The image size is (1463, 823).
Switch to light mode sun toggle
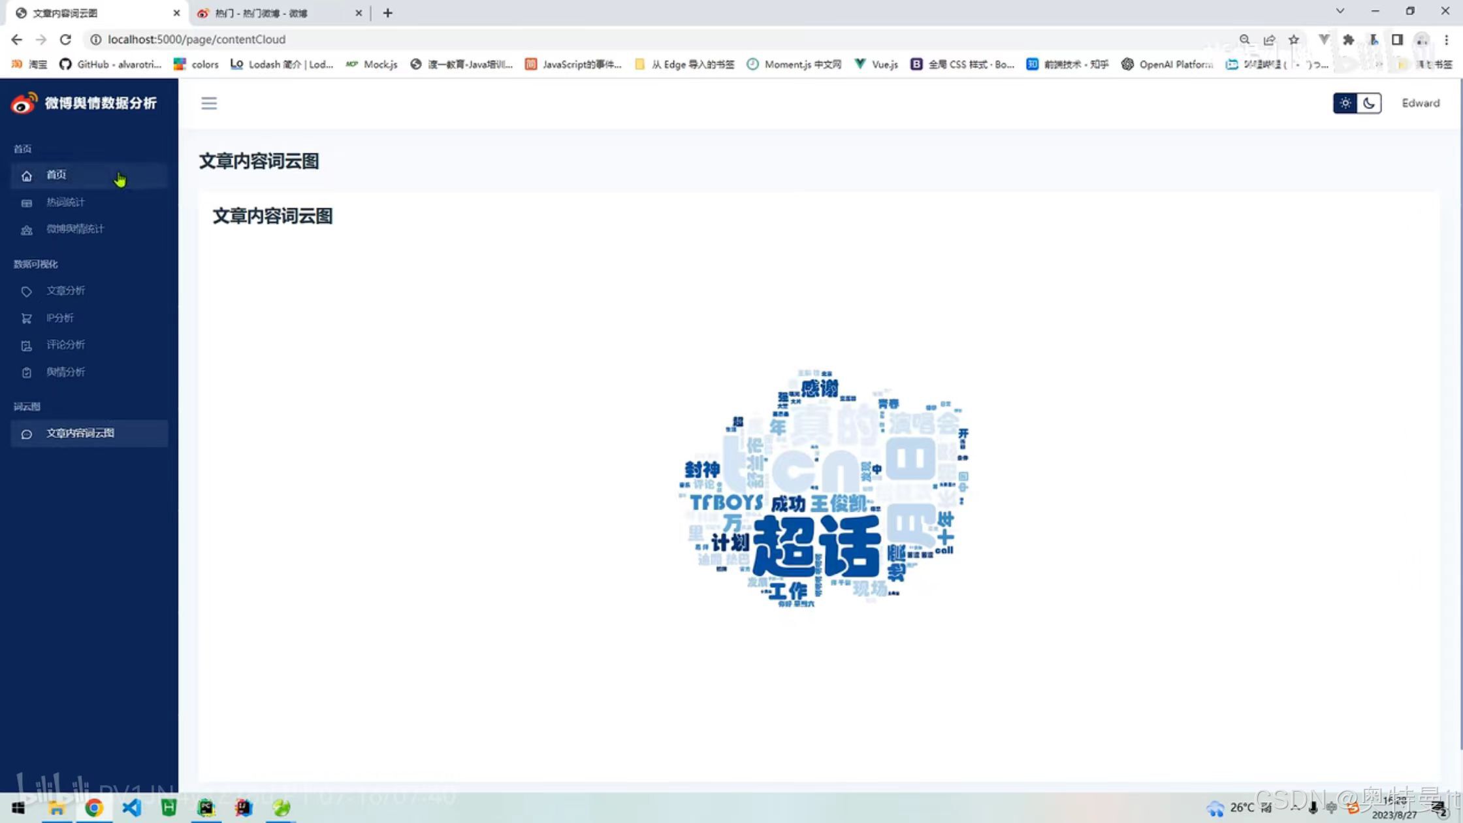point(1345,103)
